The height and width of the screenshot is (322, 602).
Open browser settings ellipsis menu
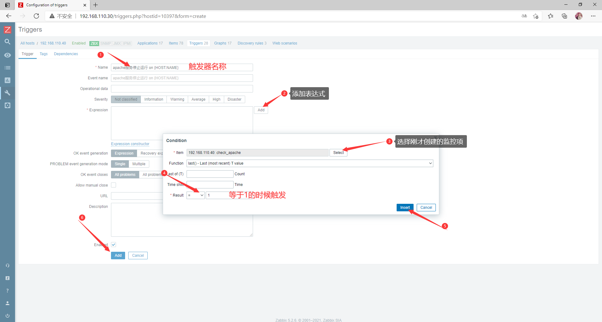[593, 16]
